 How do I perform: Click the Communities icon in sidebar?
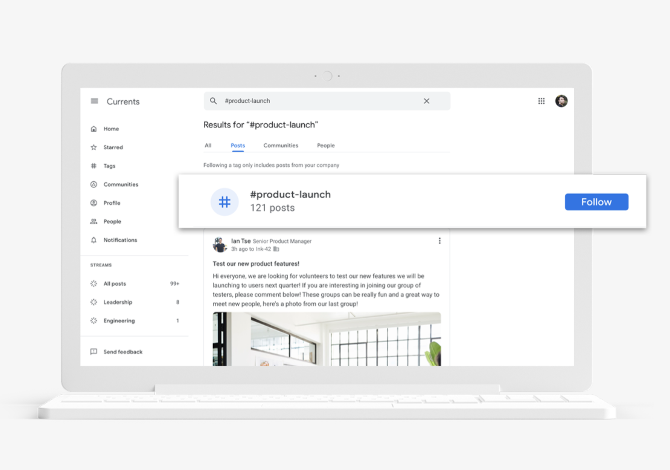point(94,184)
